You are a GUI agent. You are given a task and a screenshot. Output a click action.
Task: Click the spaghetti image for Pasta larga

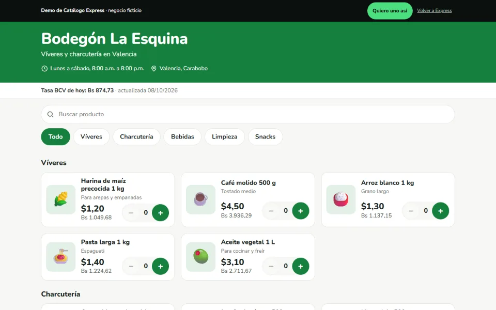click(x=61, y=257)
